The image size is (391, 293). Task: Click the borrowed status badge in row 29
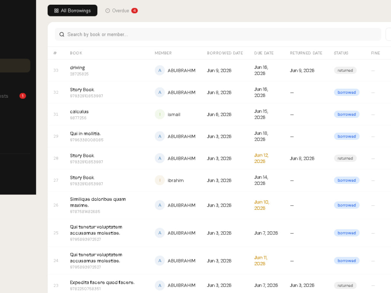(346, 136)
